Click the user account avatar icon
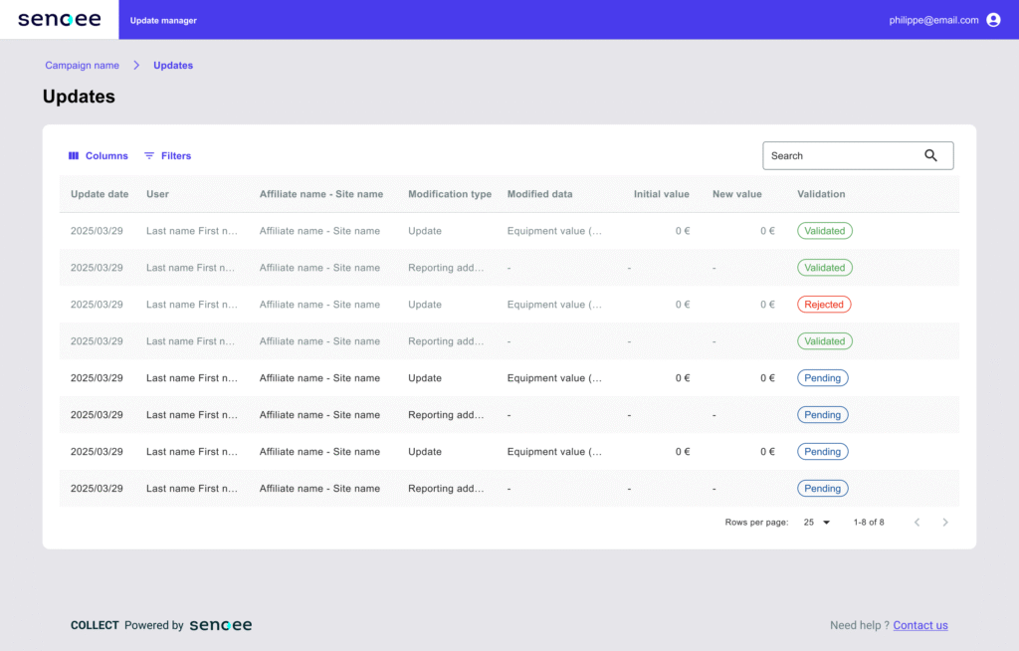Screen dimensions: 1019x651 tap(993, 20)
